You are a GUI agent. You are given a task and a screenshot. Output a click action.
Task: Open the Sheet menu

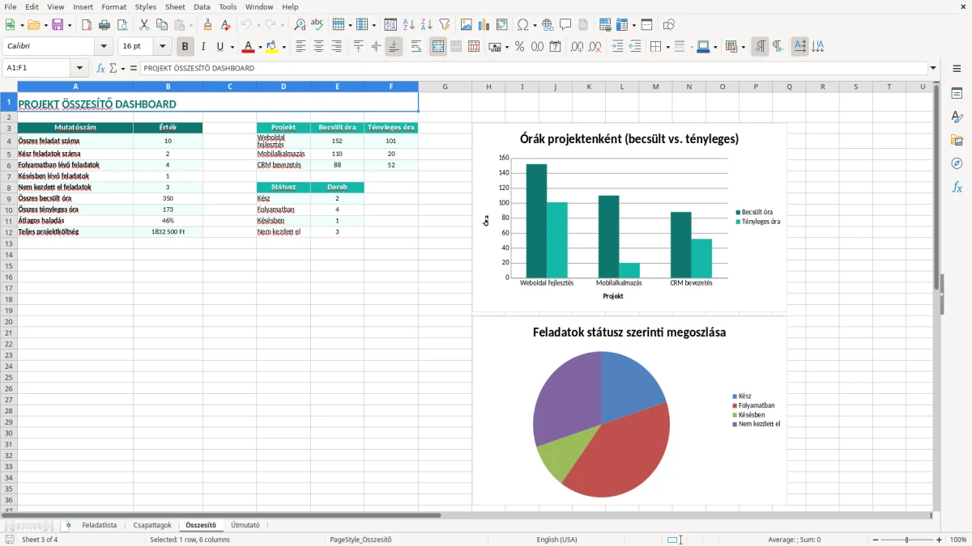pos(175,6)
